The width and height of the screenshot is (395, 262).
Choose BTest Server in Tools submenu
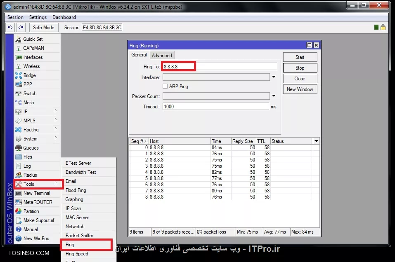coord(89,163)
